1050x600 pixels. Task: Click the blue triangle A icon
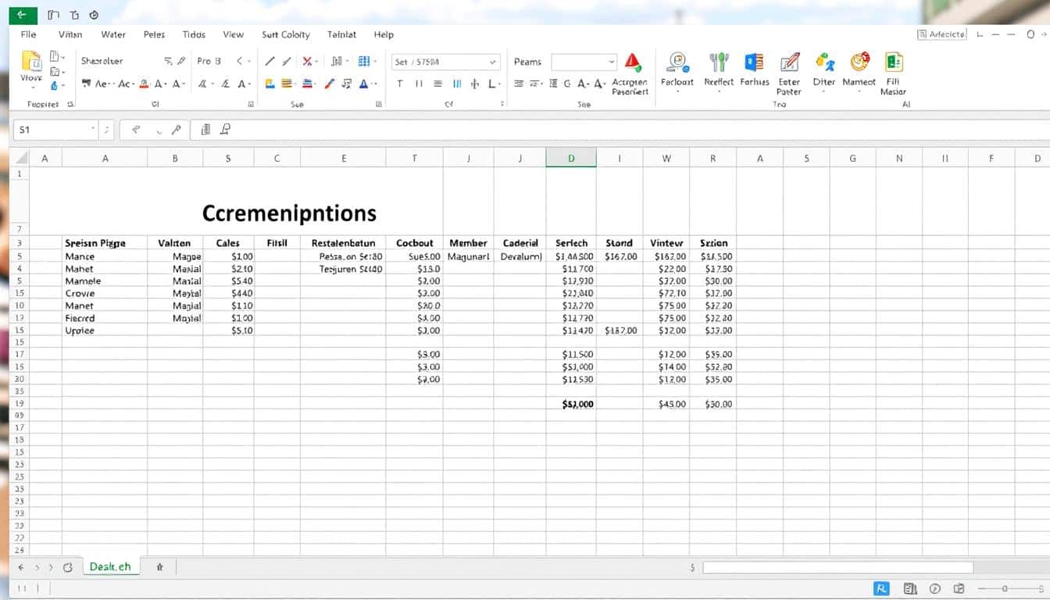(363, 84)
